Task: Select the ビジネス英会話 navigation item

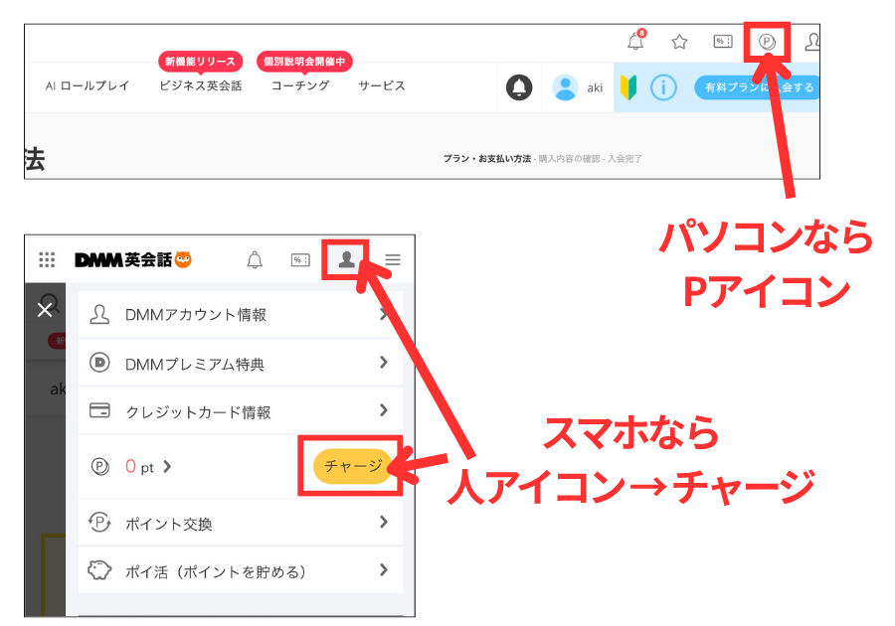Action: tap(203, 86)
